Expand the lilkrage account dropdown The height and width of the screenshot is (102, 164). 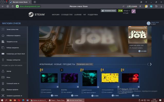[127, 11]
